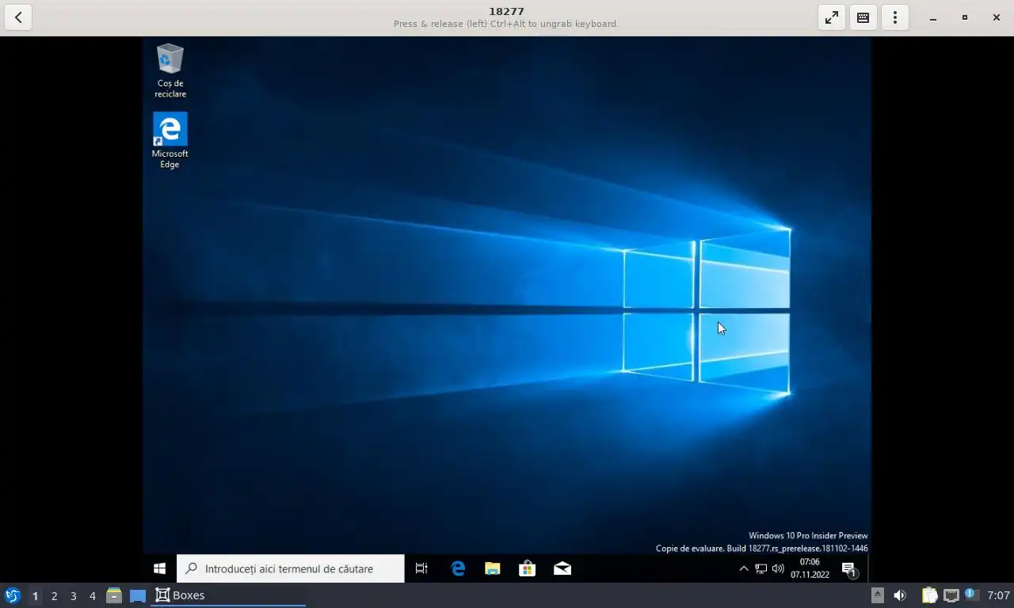Open the clipboard manager tray icon
The width and height of the screenshot is (1014, 608).
pos(929,595)
